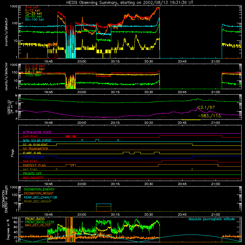Select the BAD_PACKETS flag label
Image resolution: width=245 pixels, height=245 pixels.
tap(33, 178)
